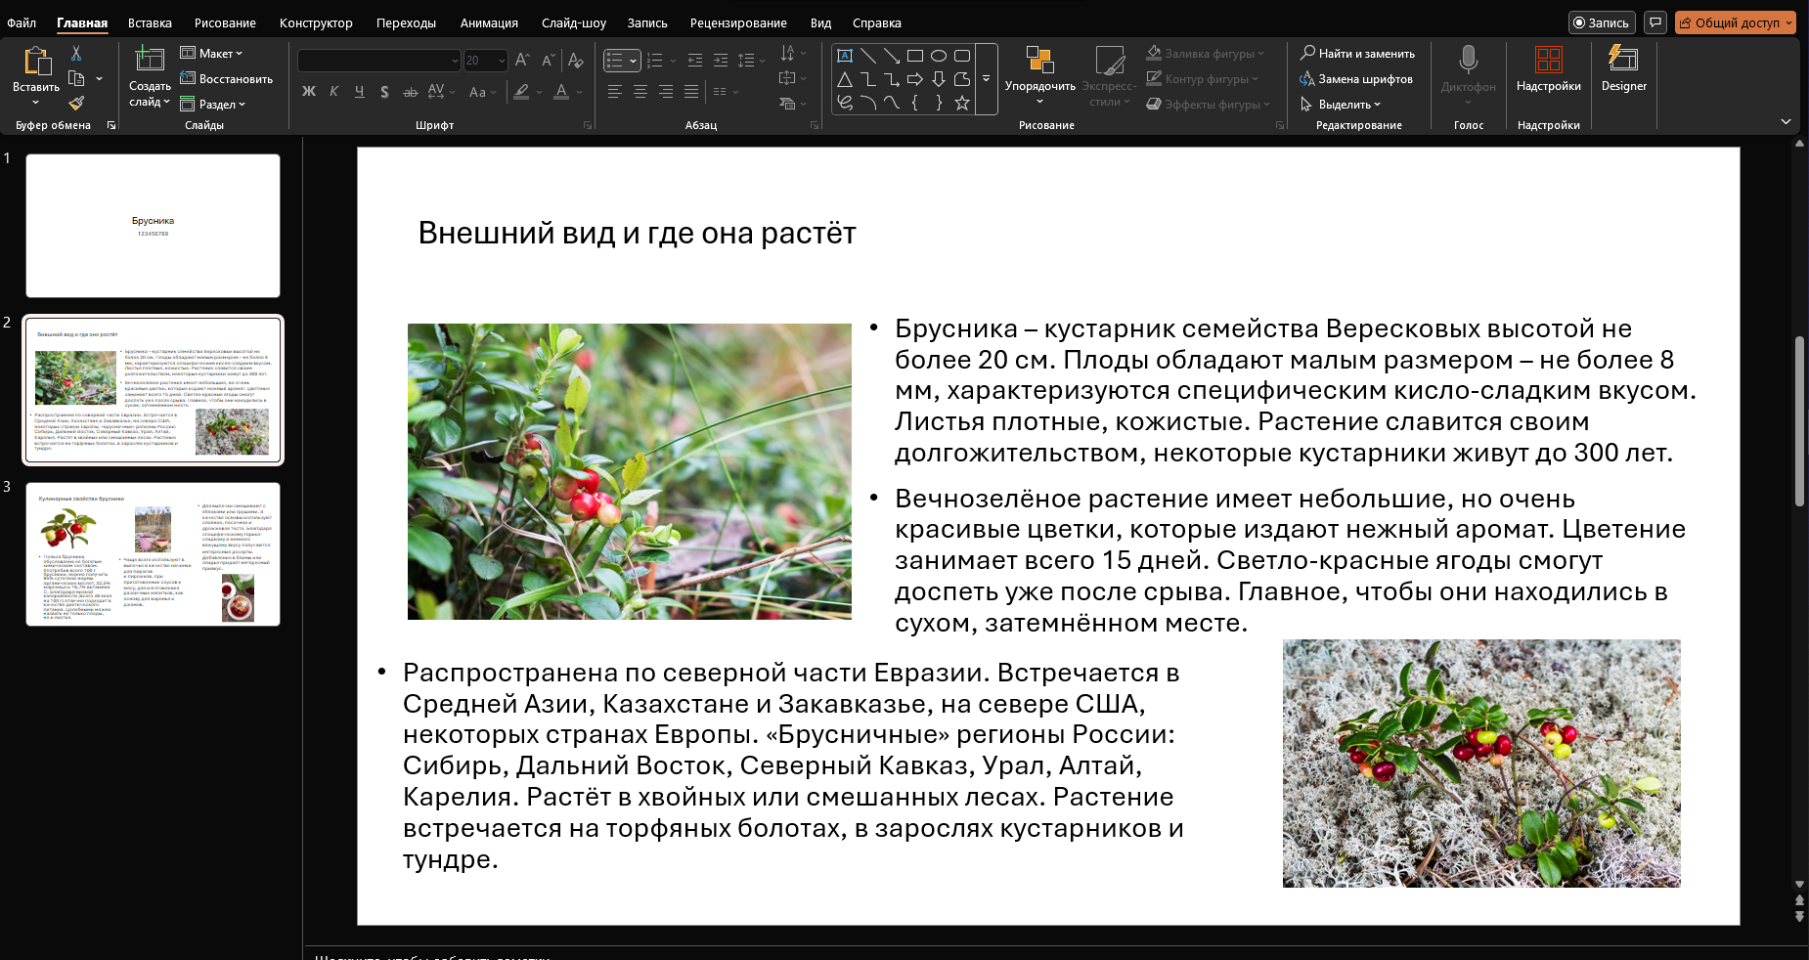Screen dimensions: 1809x960
Task: Increase list indent level
Action: (721, 61)
